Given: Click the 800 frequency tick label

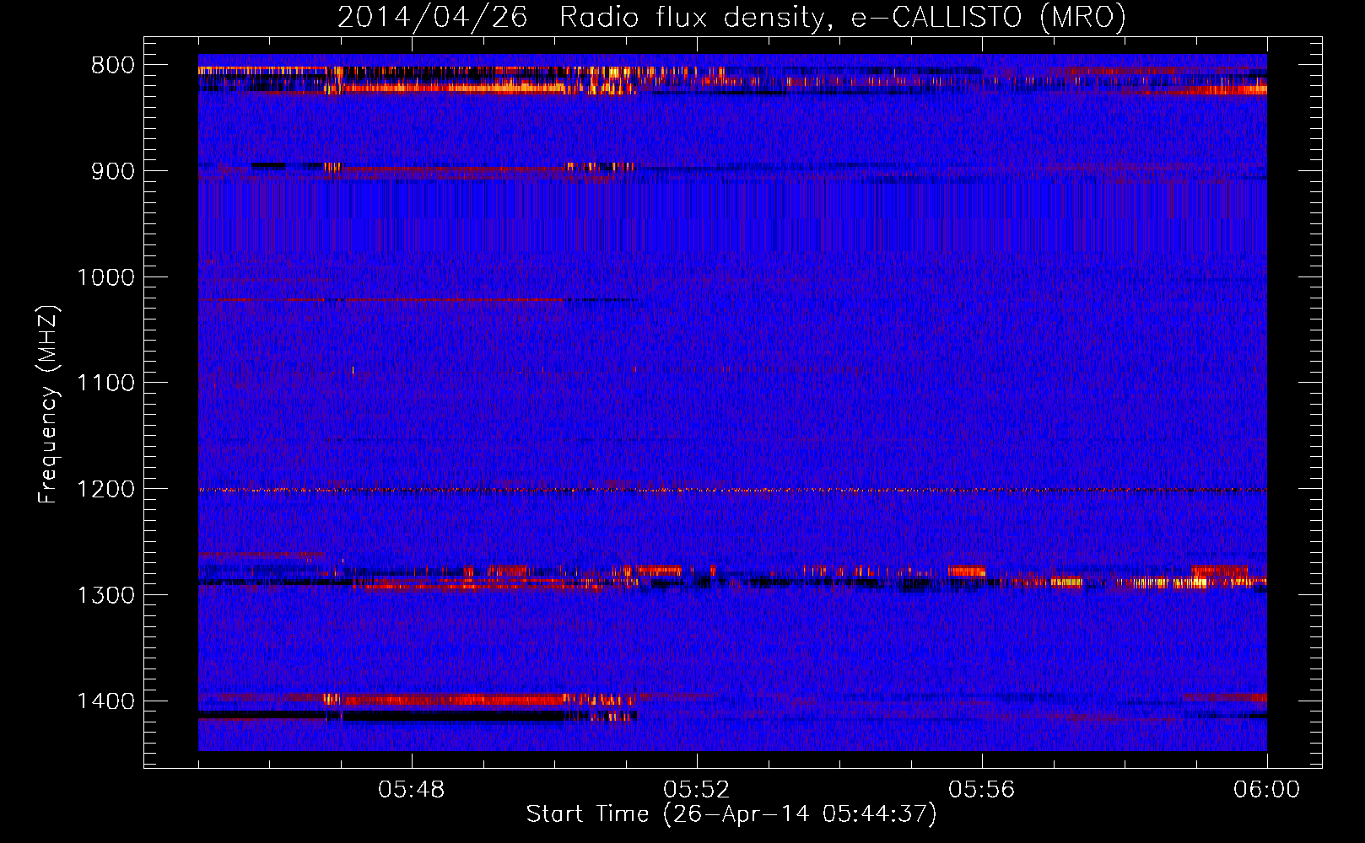Looking at the screenshot, I should [113, 66].
